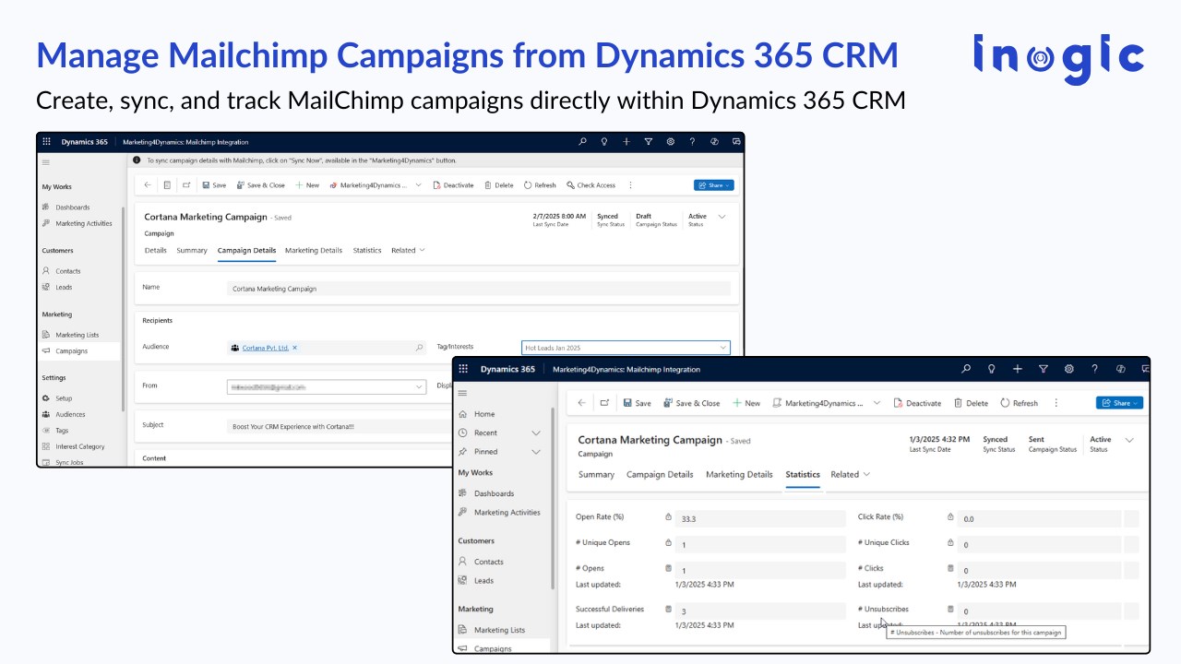Viewport: 1181px width, 664px height.
Task: Open search icon in Campaign Details window header
Action: pos(582,142)
